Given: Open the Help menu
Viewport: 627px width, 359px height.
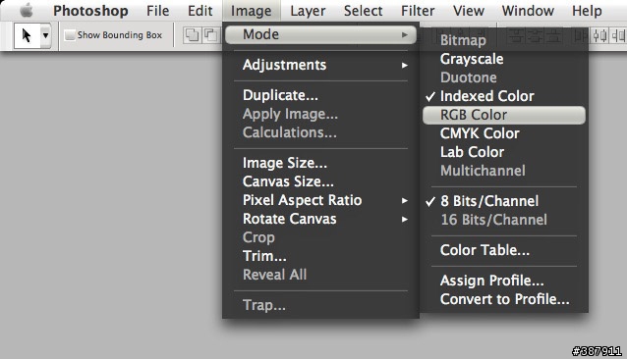Looking at the screenshot, I should 587,11.
